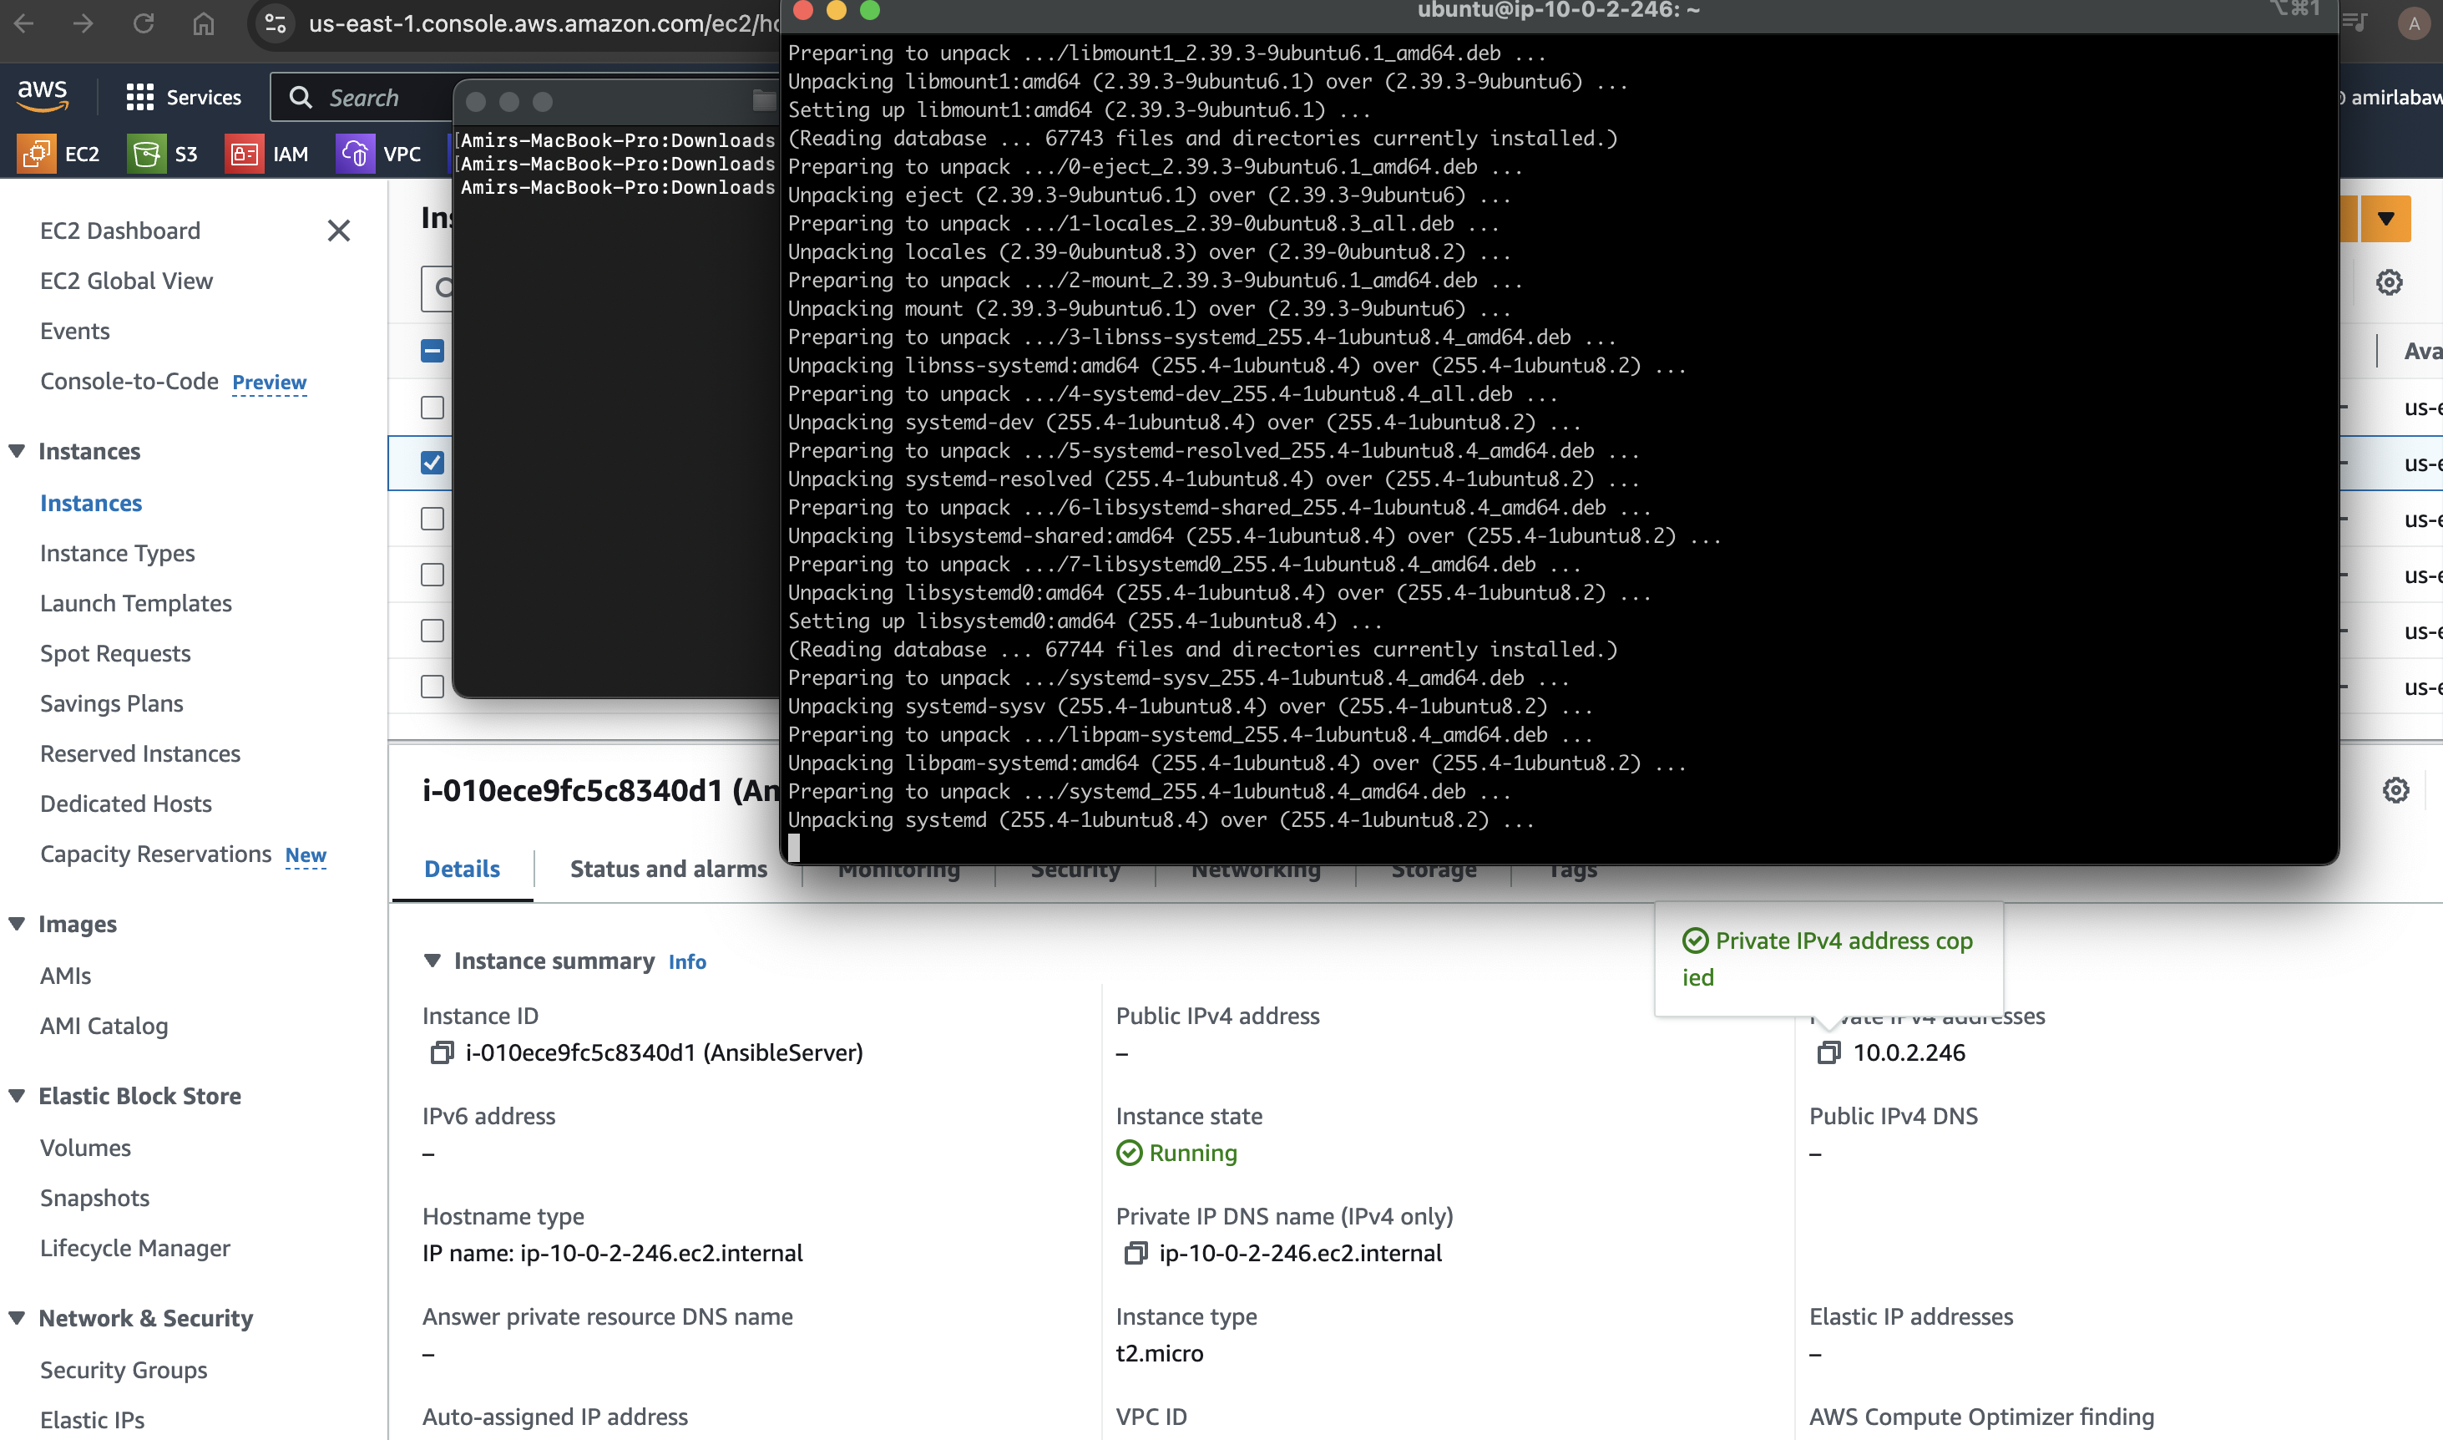
Task: Open Snapshots in the sidebar
Action: click(94, 1199)
